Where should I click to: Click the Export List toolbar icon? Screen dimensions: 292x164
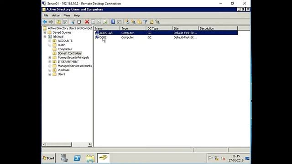coord(105,22)
